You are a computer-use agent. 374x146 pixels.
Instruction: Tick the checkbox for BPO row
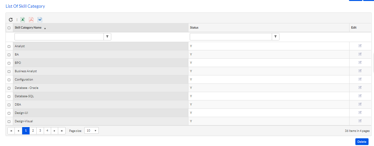(9, 63)
